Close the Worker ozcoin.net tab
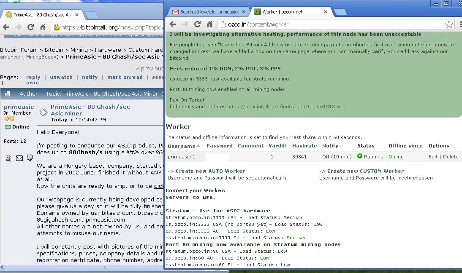 pos(325,12)
